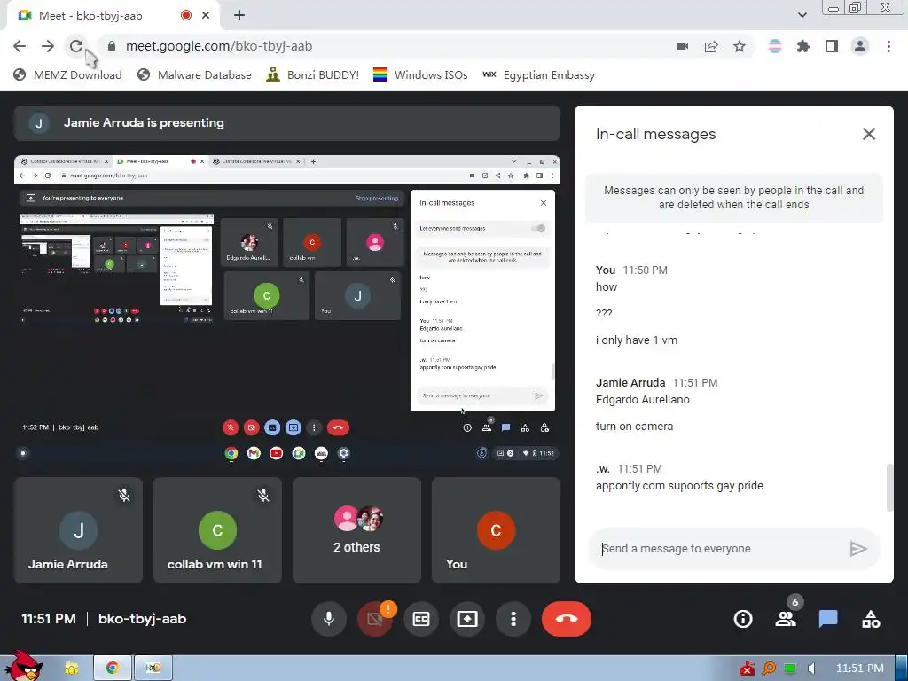Viewport: 908px width, 681px height.
Task: Select the Meet - bko-tbyj-aab tab
Action: (113, 16)
